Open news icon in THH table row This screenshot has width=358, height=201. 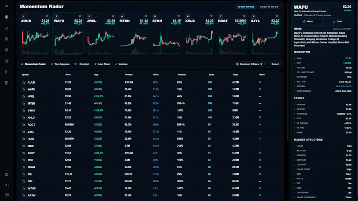click(260, 160)
